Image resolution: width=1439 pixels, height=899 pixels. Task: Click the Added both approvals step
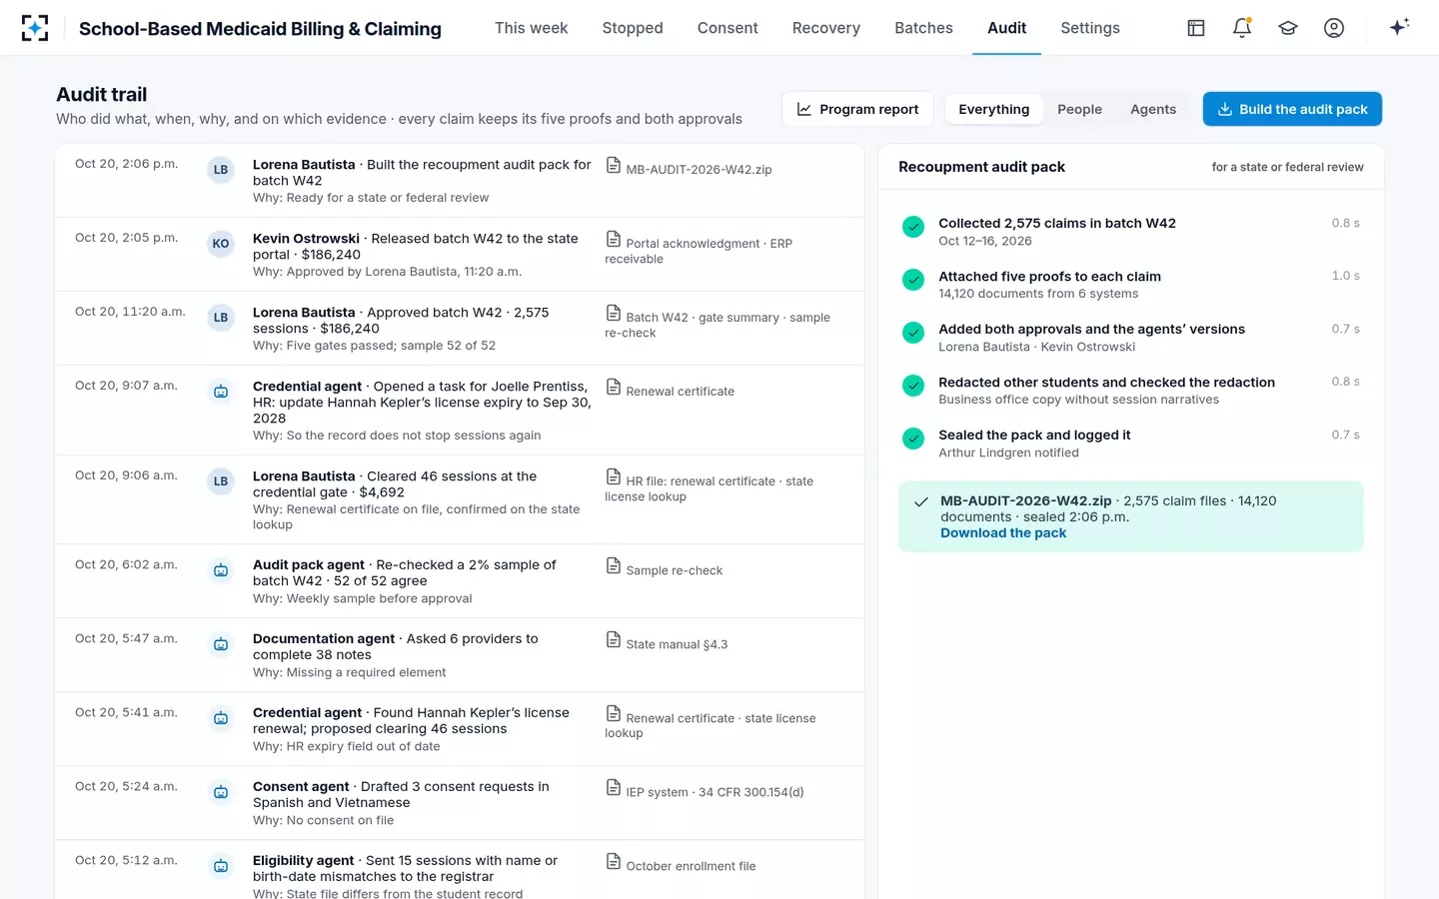click(x=1131, y=338)
